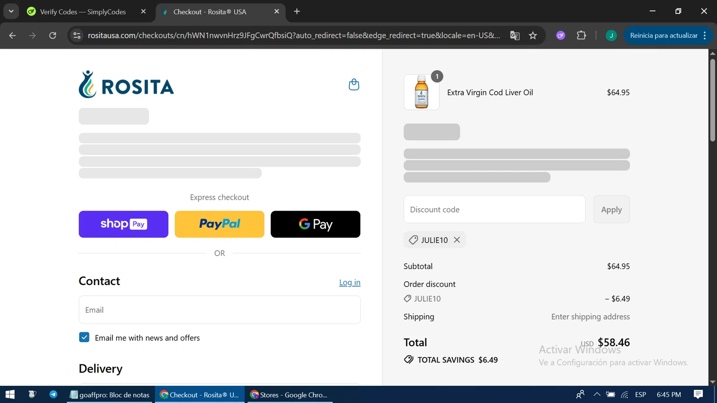Pay with Shop Pay express checkout
This screenshot has height=403, width=717.
click(x=123, y=224)
